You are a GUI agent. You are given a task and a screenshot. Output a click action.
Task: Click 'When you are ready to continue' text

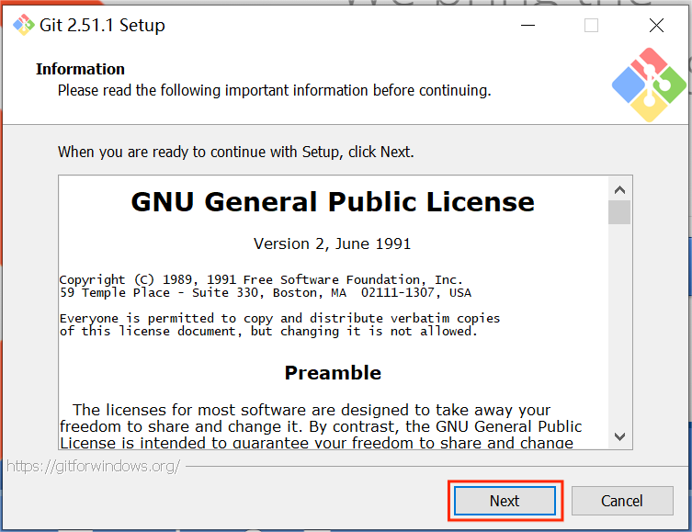click(236, 152)
